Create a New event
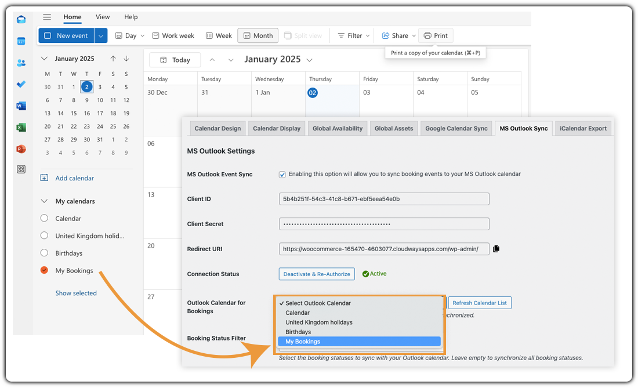The image size is (638, 388). (x=66, y=35)
